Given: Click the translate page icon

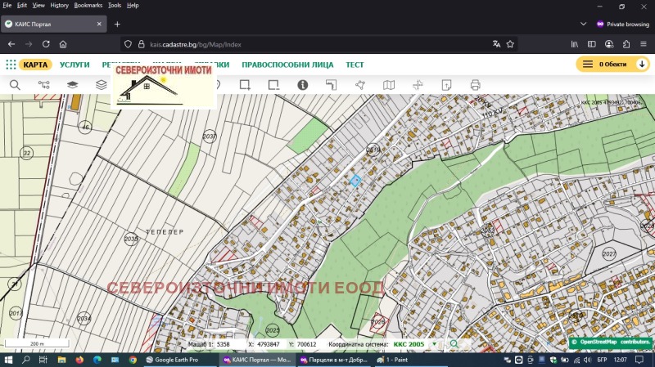Looking at the screenshot, I should tap(496, 44).
